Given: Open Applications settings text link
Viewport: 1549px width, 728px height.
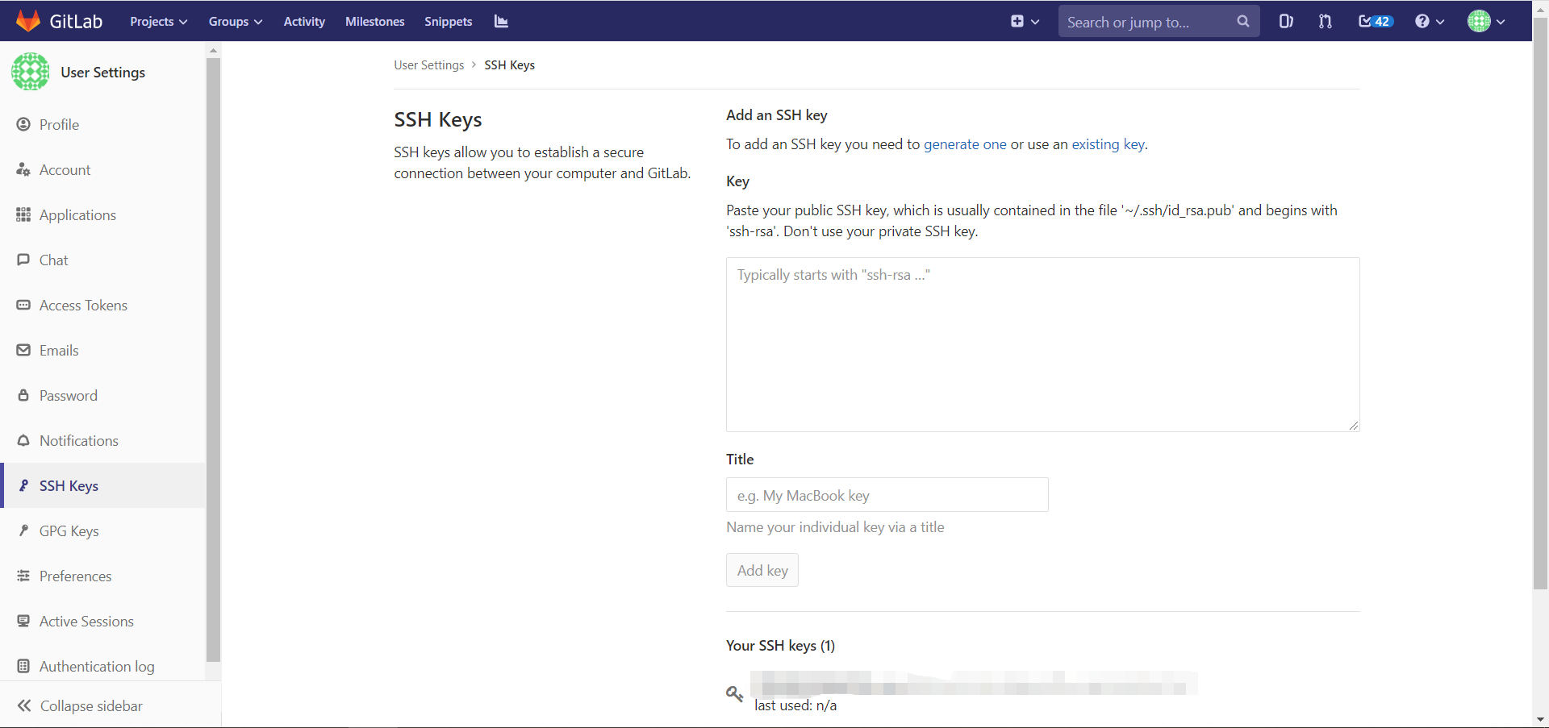Looking at the screenshot, I should [x=77, y=214].
